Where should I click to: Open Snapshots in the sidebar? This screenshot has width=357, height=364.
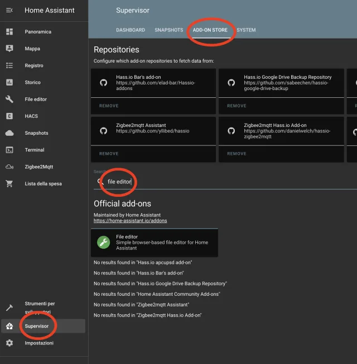click(x=43, y=133)
